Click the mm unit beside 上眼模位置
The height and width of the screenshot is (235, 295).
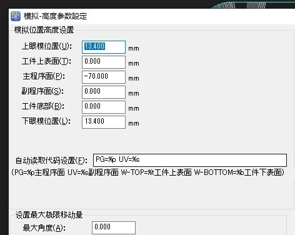point(134,49)
